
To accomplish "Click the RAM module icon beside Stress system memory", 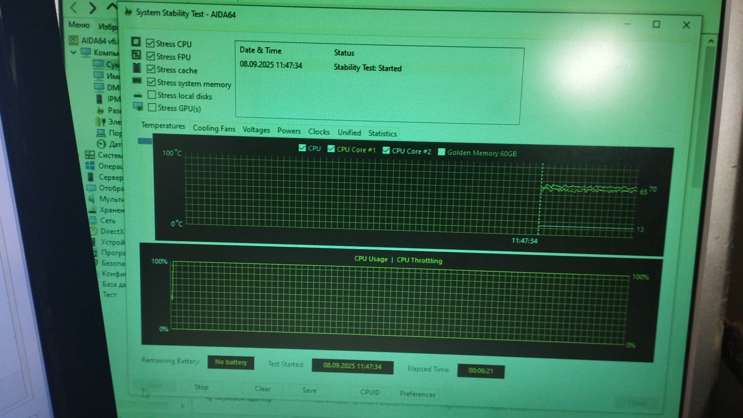I will (137, 81).
